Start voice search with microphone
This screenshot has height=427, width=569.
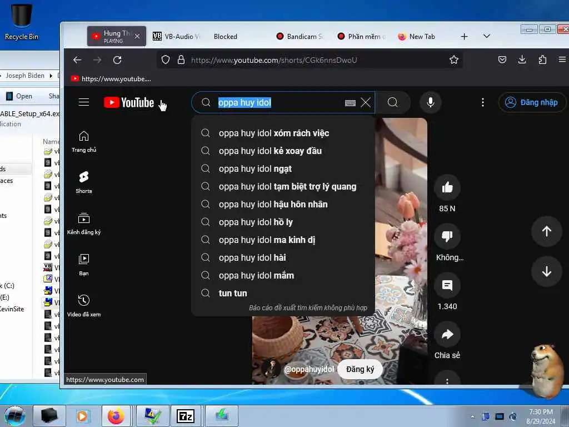[431, 102]
